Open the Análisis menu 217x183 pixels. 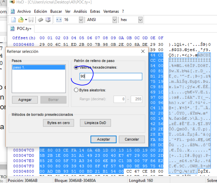pyautogui.click(x=80, y=11)
